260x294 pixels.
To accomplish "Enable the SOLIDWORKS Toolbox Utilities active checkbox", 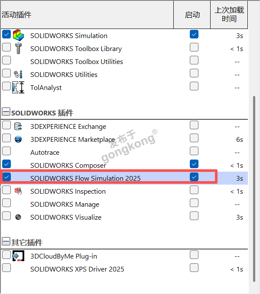I will pos(6,61).
